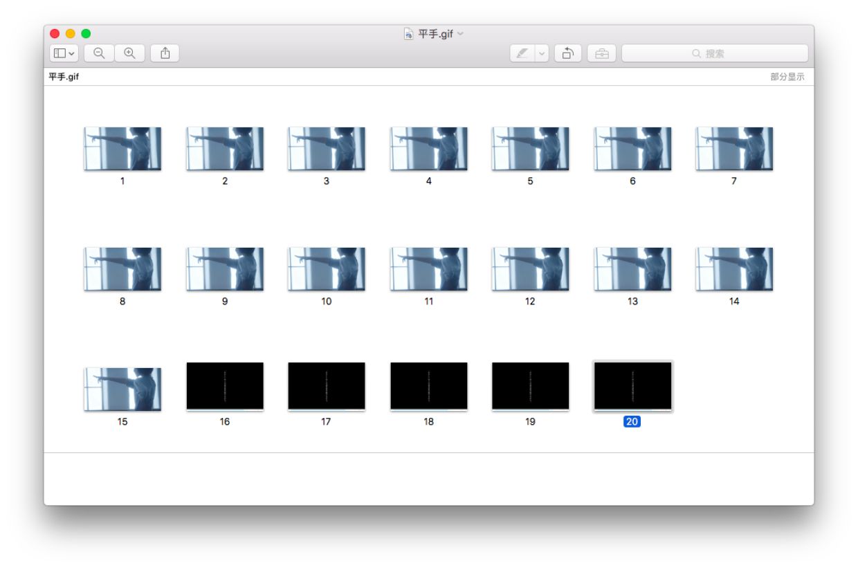Show the markup toolbox toolbar
The image size is (858, 568).
click(x=602, y=53)
